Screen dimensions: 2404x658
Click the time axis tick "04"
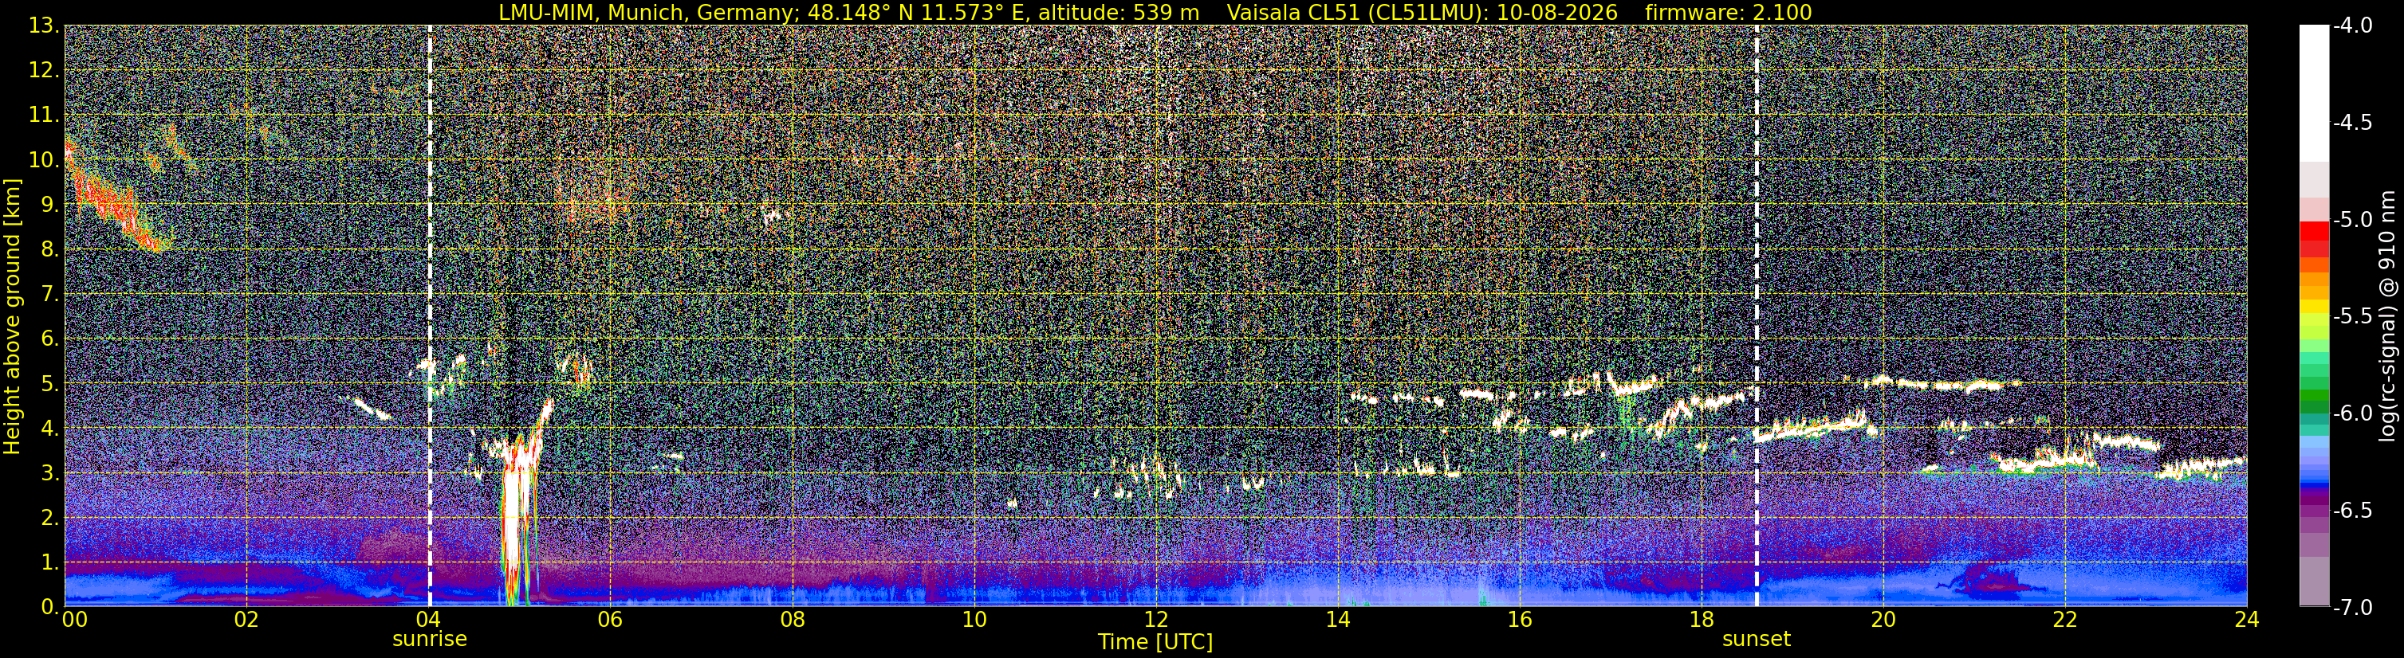coord(427,620)
